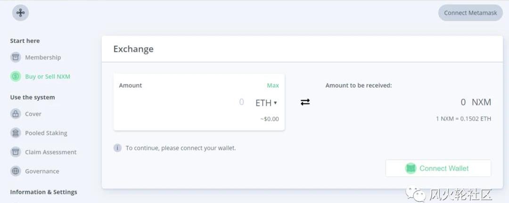
Task: Click the Membership archive icon
Action: [x=16, y=57]
